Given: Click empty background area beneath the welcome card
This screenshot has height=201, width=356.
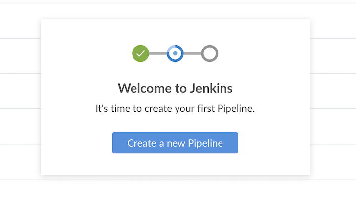Looking at the screenshot, I should pos(175,190).
